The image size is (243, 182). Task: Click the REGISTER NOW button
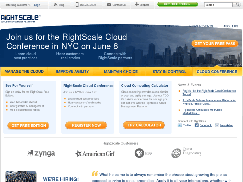coord(86,125)
